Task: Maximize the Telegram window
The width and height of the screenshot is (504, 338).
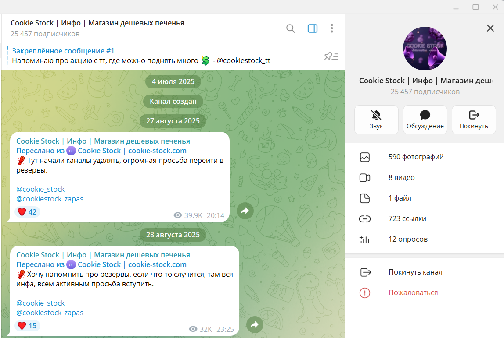Action: [x=476, y=7]
